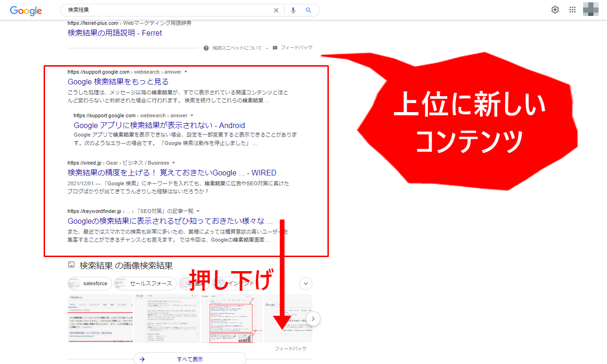
Task: Click the question mark icon beside 強調スニペットについて
Action: pyautogui.click(x=206, y=48)
